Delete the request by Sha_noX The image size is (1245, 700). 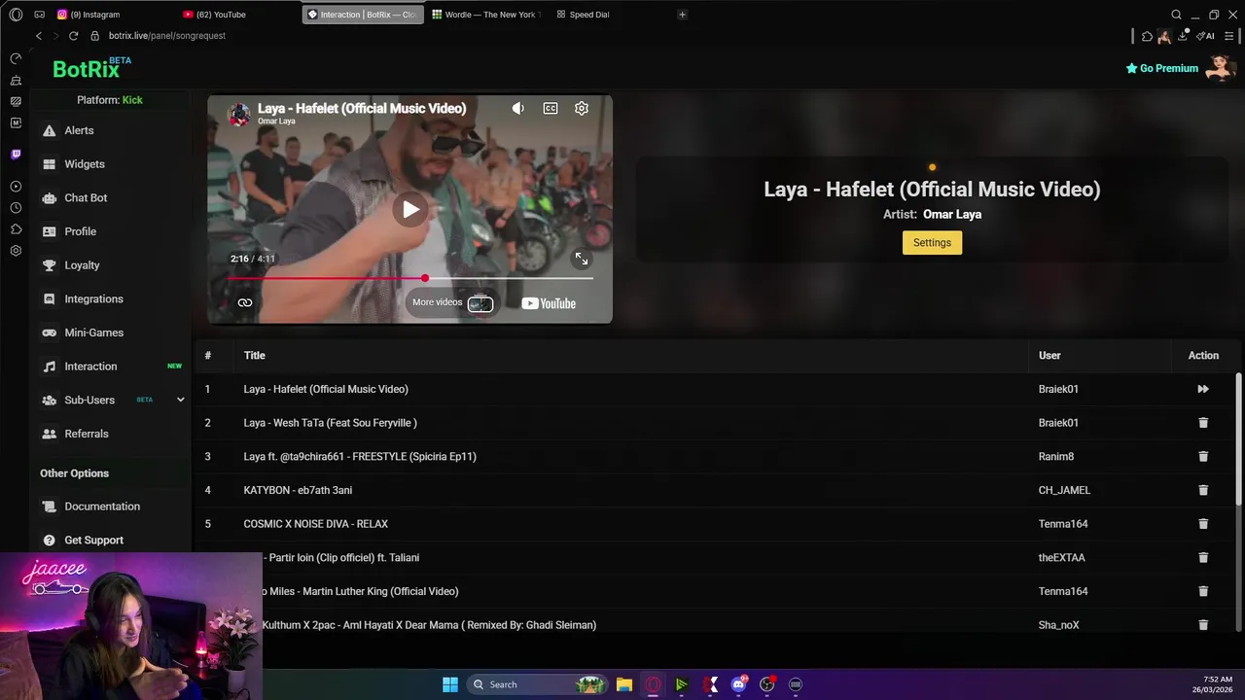point(1203,625)
